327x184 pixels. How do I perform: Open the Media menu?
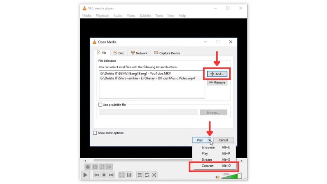coord(87,16)
